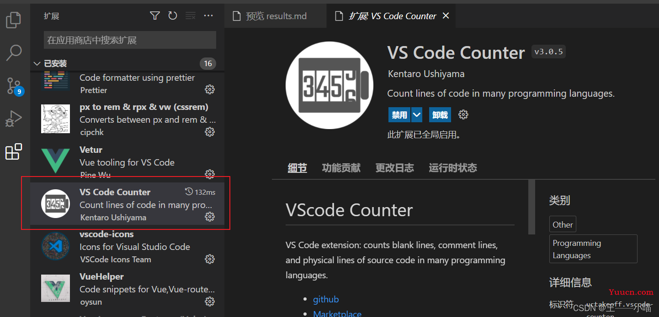Select the VueHelper extension name

tap(101, 276)
